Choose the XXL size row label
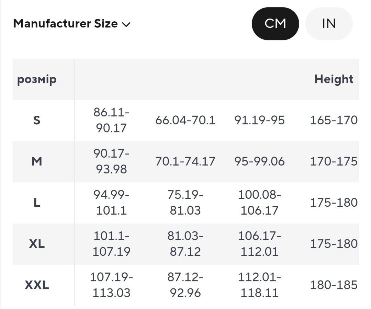371x309 pixels. [37, 285]
